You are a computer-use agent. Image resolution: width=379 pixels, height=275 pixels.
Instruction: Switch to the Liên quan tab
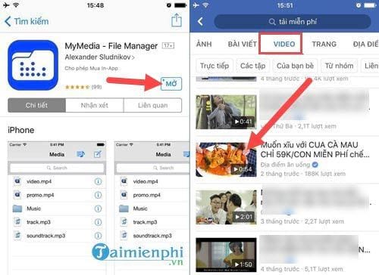point(152,105)
